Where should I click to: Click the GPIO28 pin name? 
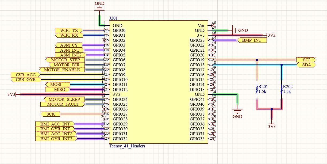[120, 119]
